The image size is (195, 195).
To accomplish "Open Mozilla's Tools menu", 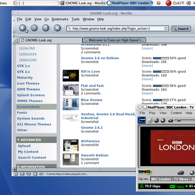I will click(76, 19).
